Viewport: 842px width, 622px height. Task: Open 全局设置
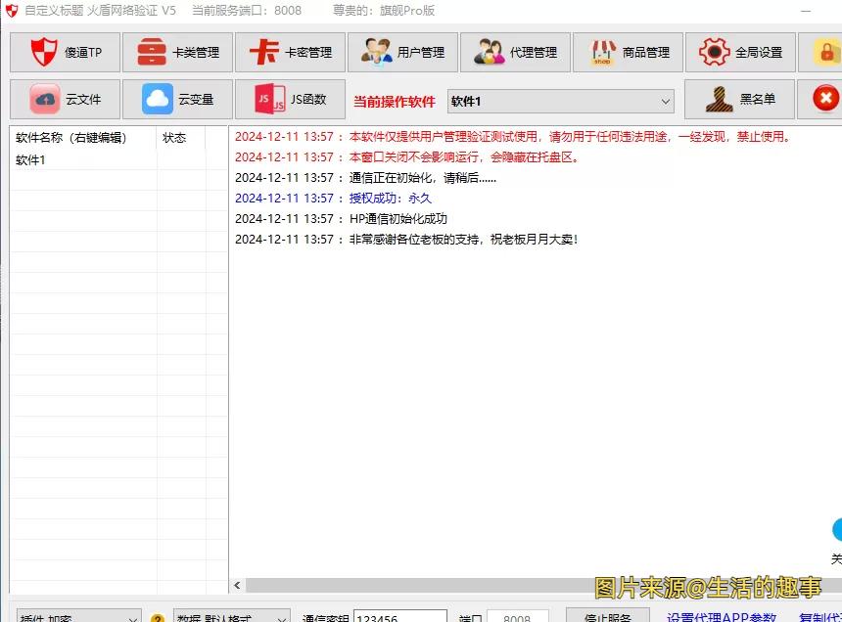[740, 53]
